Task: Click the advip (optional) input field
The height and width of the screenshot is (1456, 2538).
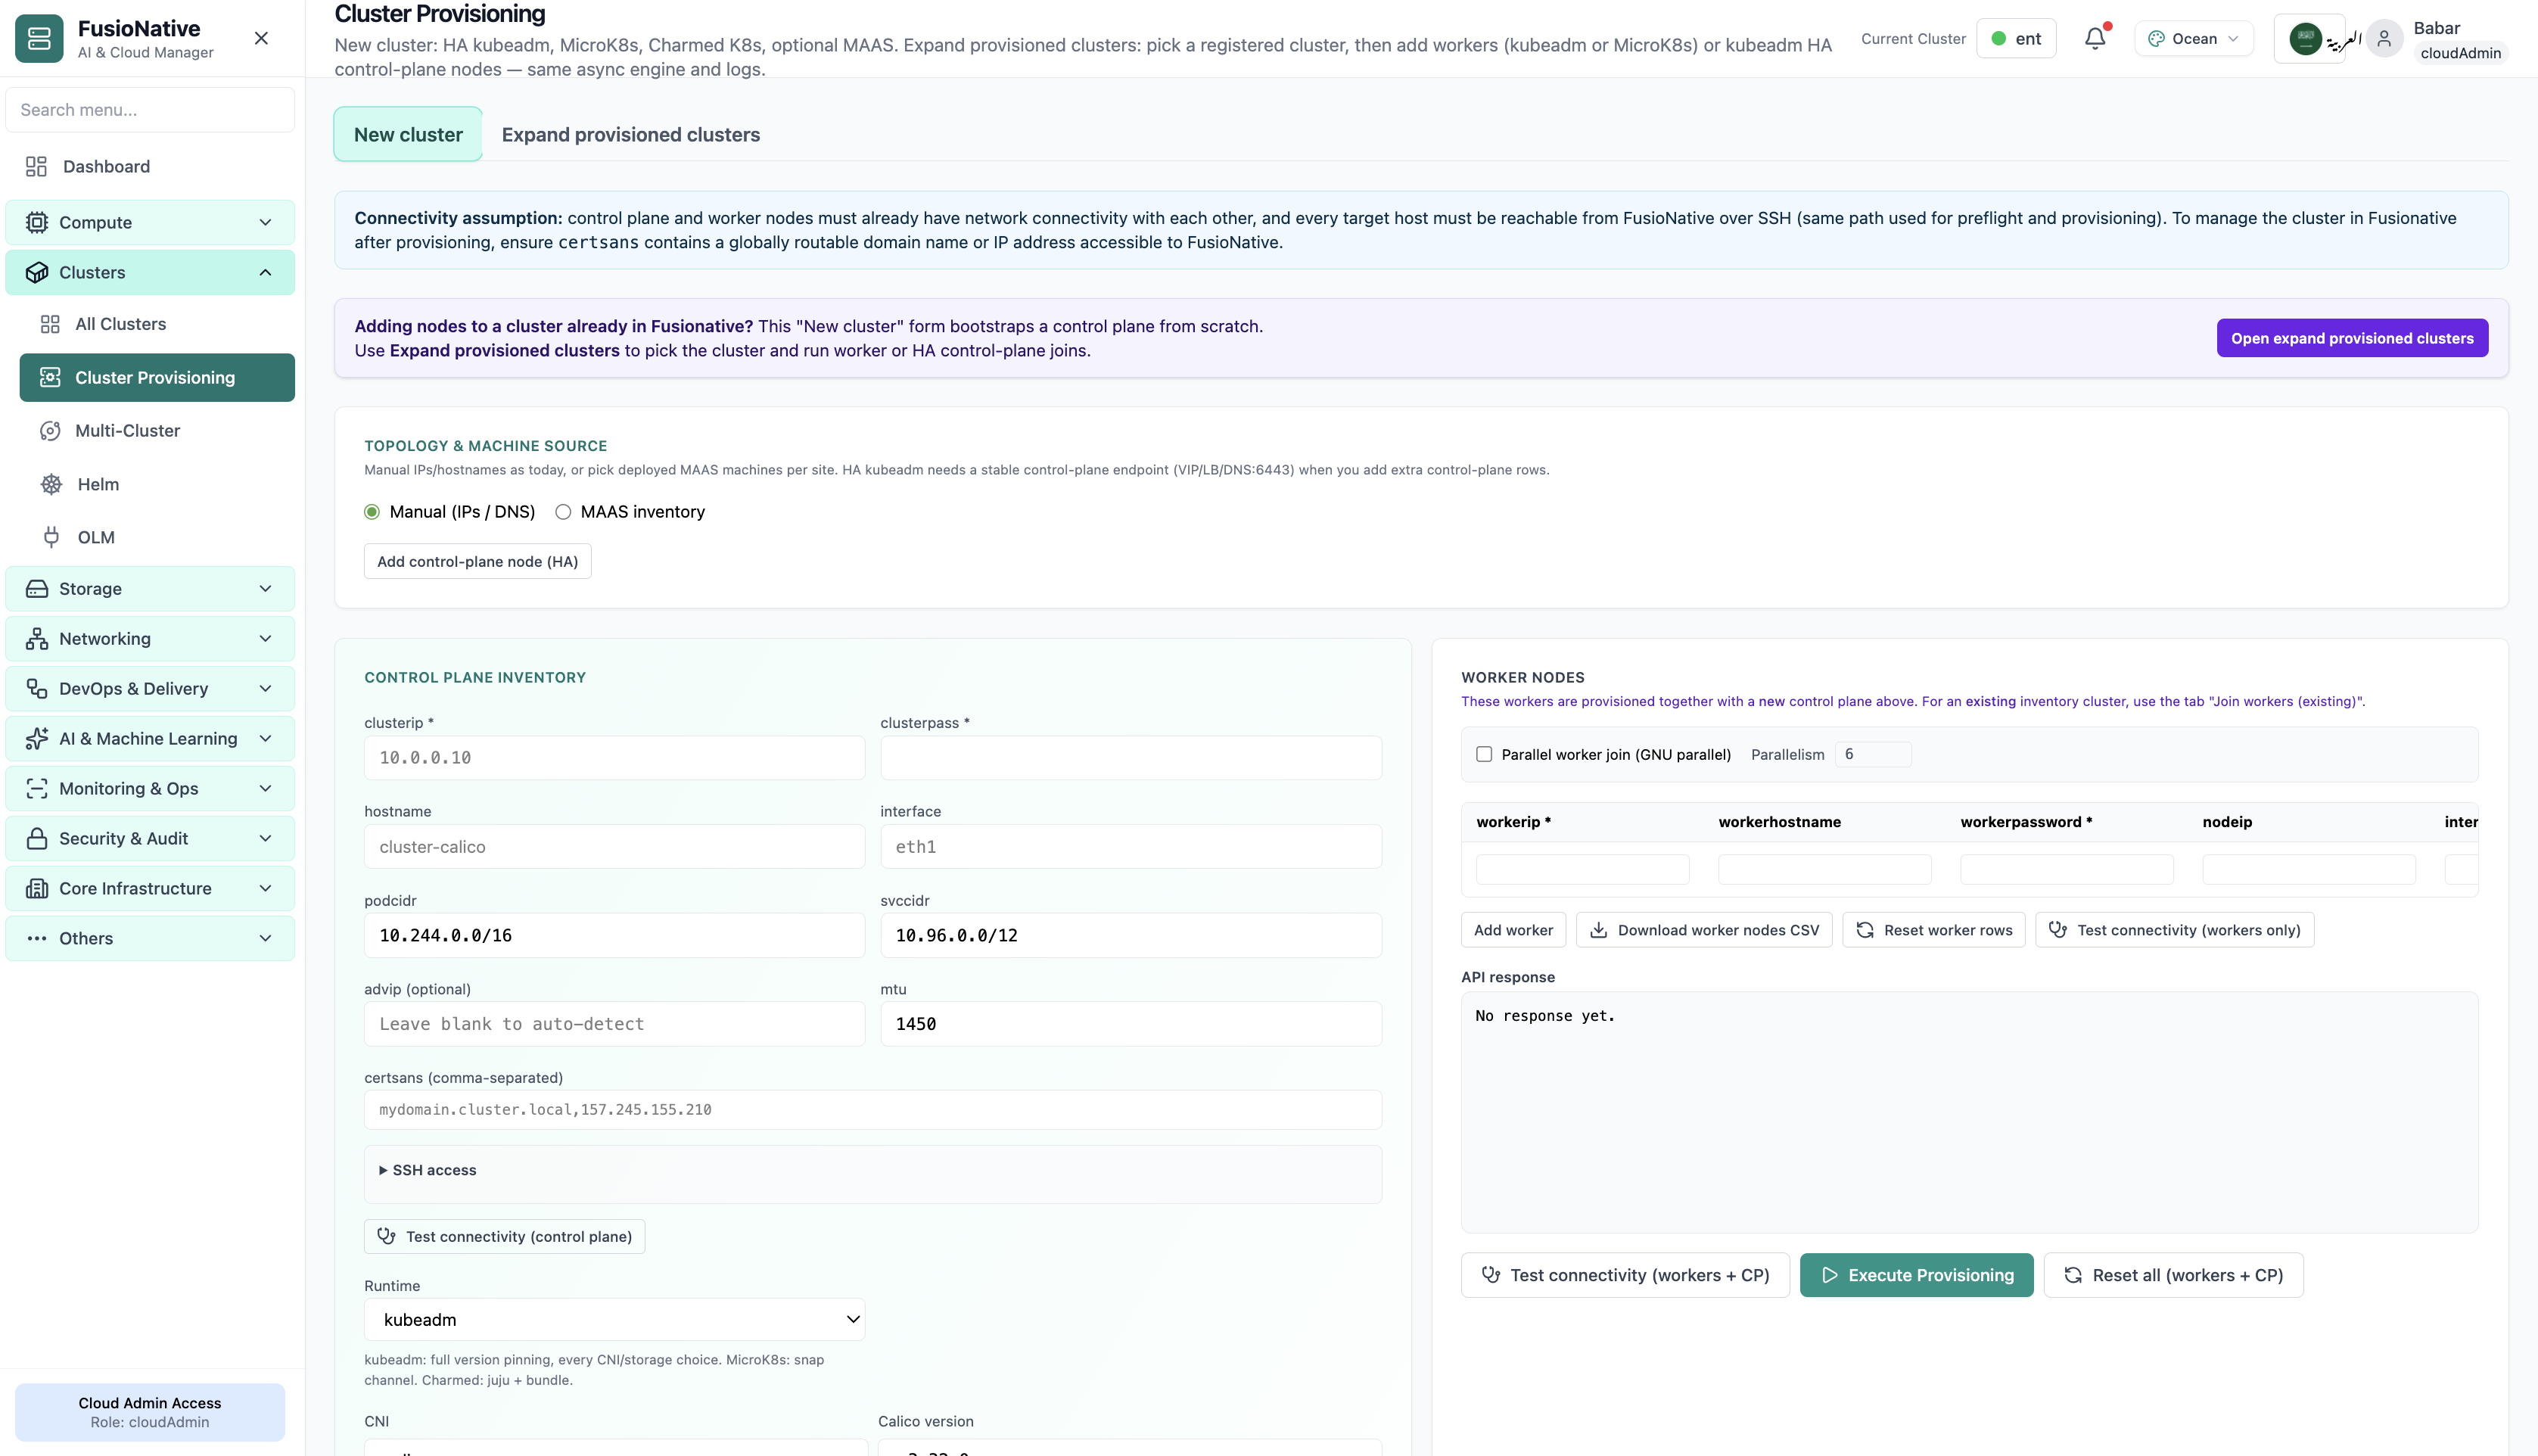Action: click(614, 1024)
